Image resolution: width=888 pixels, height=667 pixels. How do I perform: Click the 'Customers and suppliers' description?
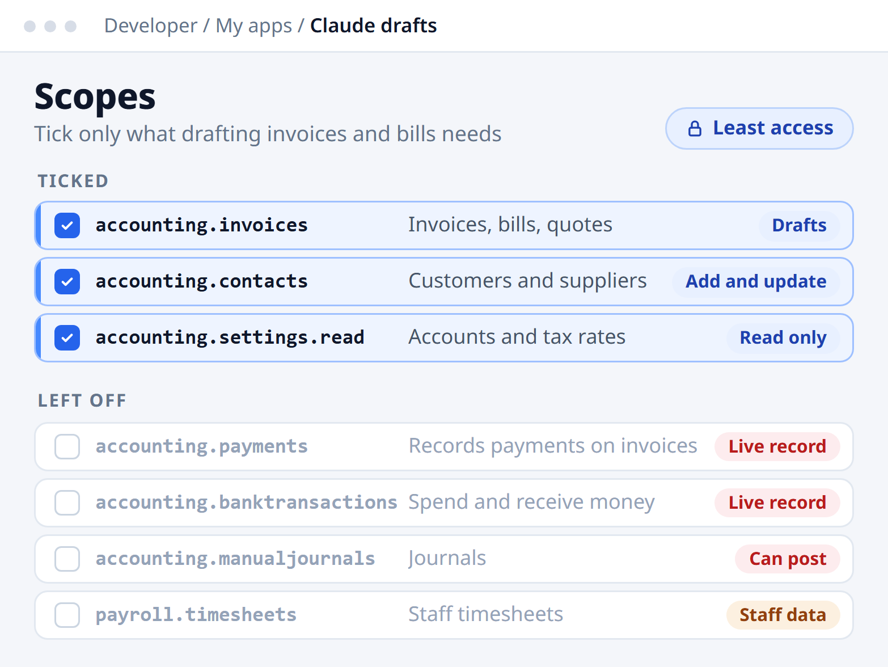(x=527, y=281)
